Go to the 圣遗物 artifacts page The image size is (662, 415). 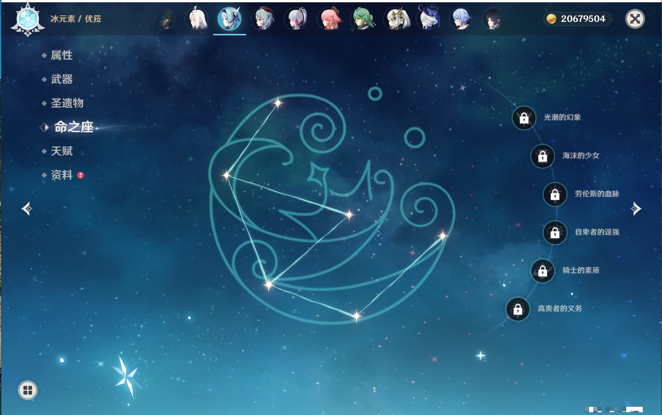tap(67, 103)
